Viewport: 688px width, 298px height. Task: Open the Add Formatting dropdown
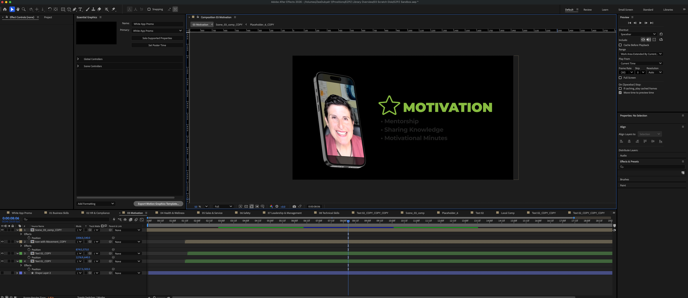click(x=95, y=204)
